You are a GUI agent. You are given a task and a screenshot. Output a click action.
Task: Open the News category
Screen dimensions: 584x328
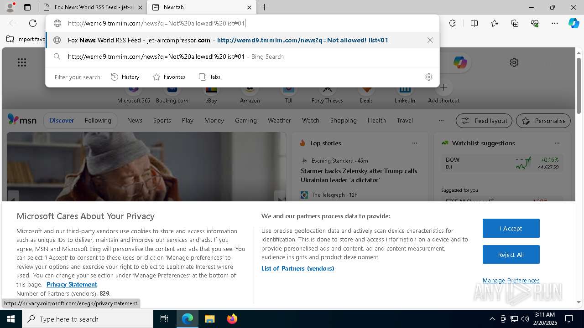coord(135,120)
